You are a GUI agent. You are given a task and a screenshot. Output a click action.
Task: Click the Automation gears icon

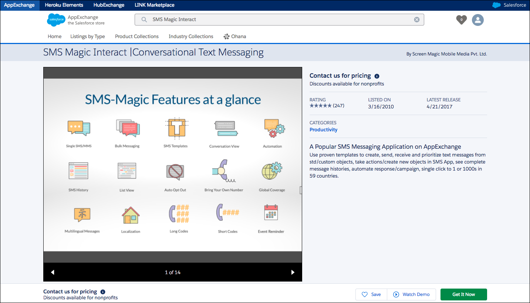[x=274, y=128]
